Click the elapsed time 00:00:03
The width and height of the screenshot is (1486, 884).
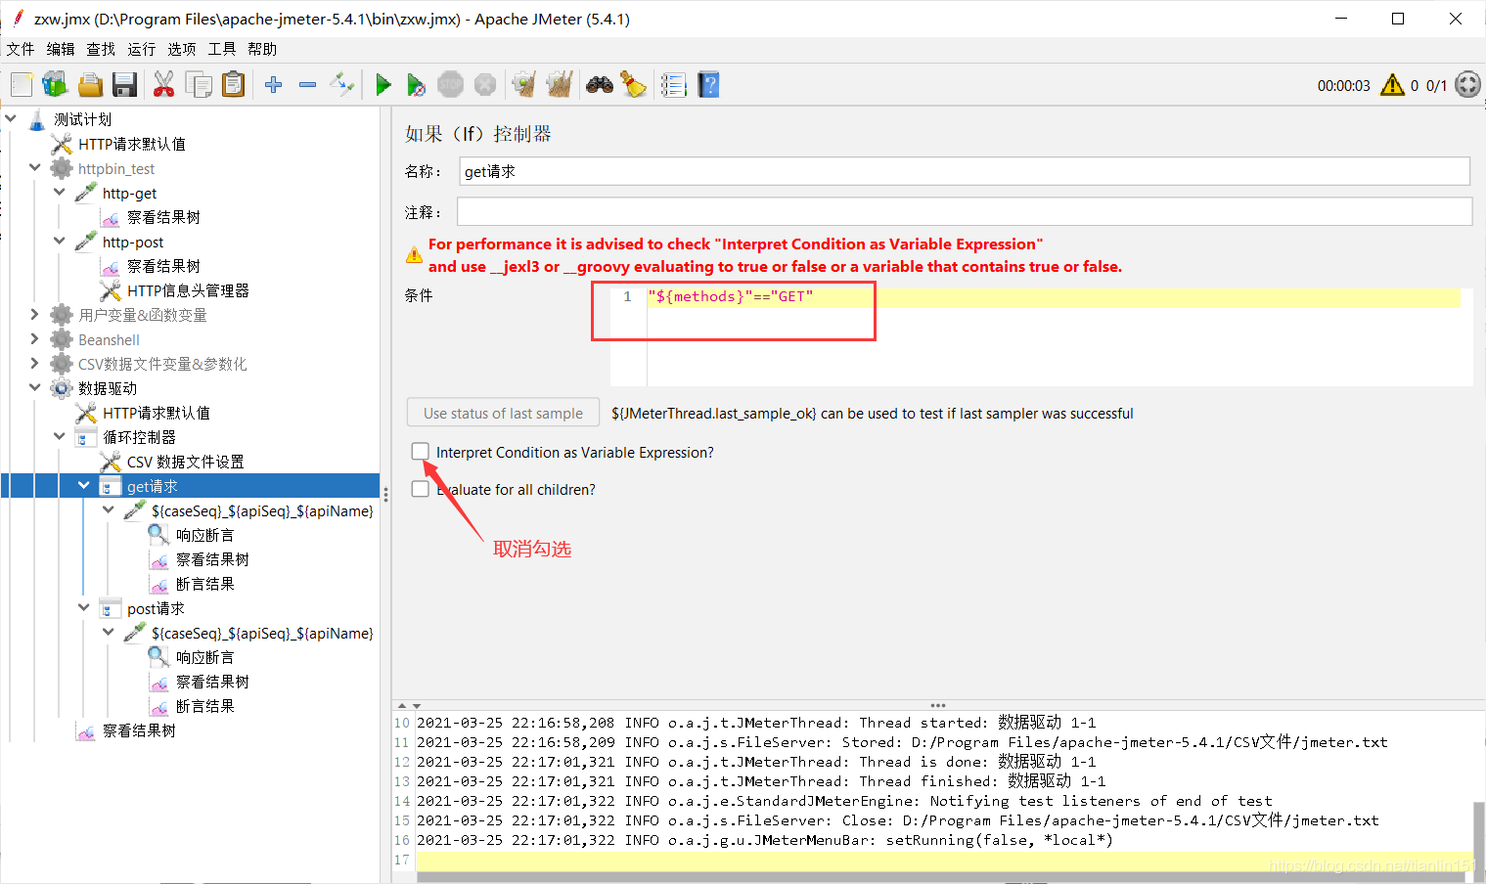pyautogui.click(x=1343, y=86)
